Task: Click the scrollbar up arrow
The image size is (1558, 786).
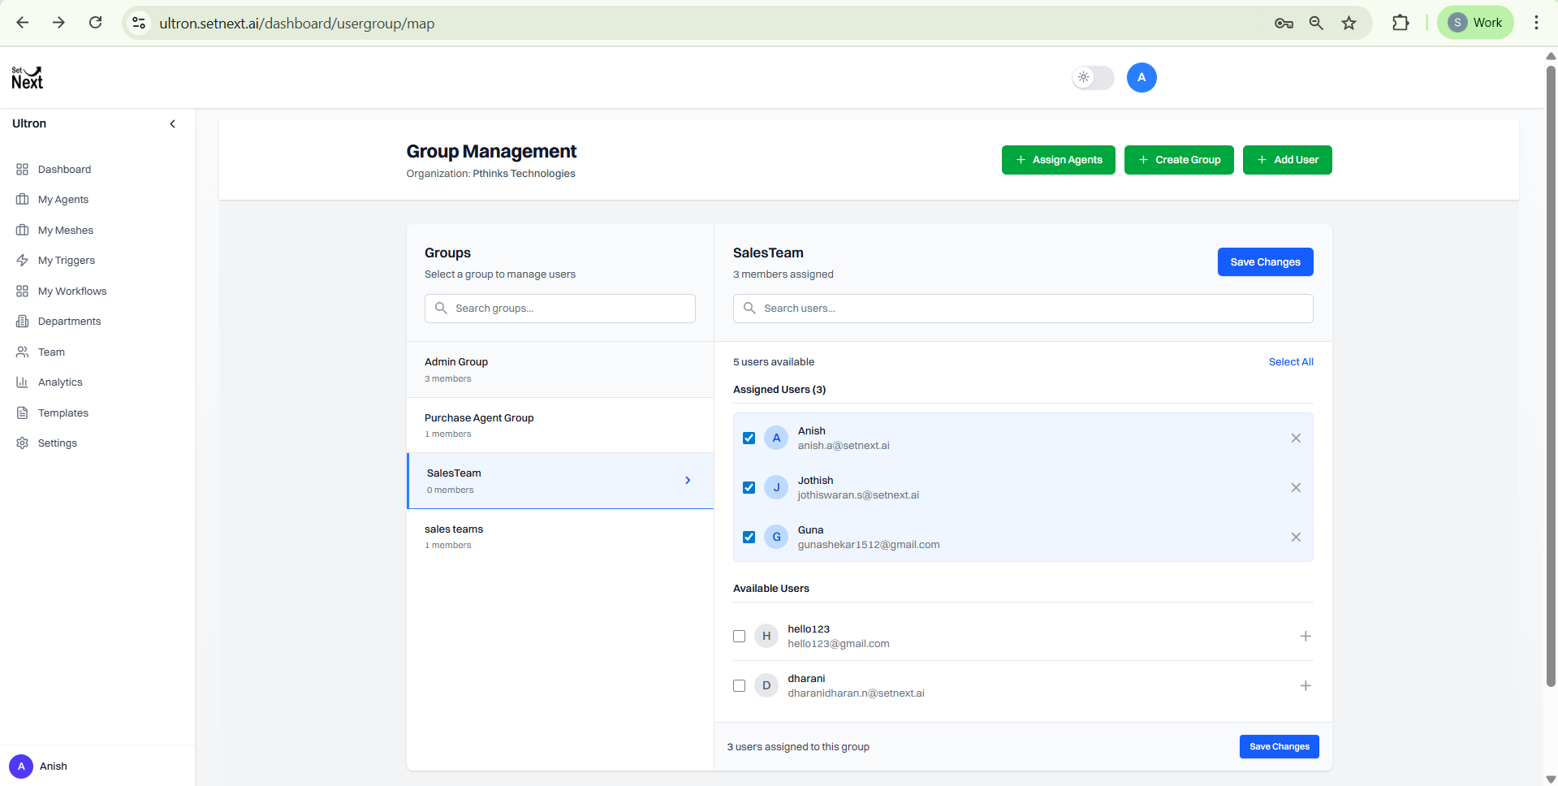Action: pyautogui.click(x=1551, y=56)
